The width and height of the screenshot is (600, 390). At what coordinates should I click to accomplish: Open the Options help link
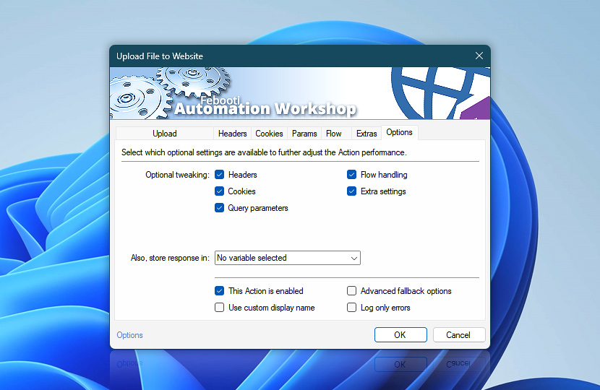tap(129, 335)
